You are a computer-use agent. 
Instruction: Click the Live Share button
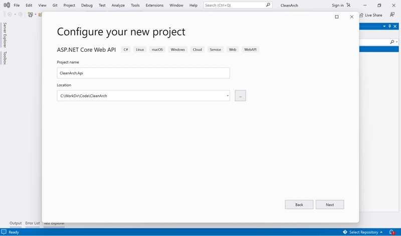(371, 15)
